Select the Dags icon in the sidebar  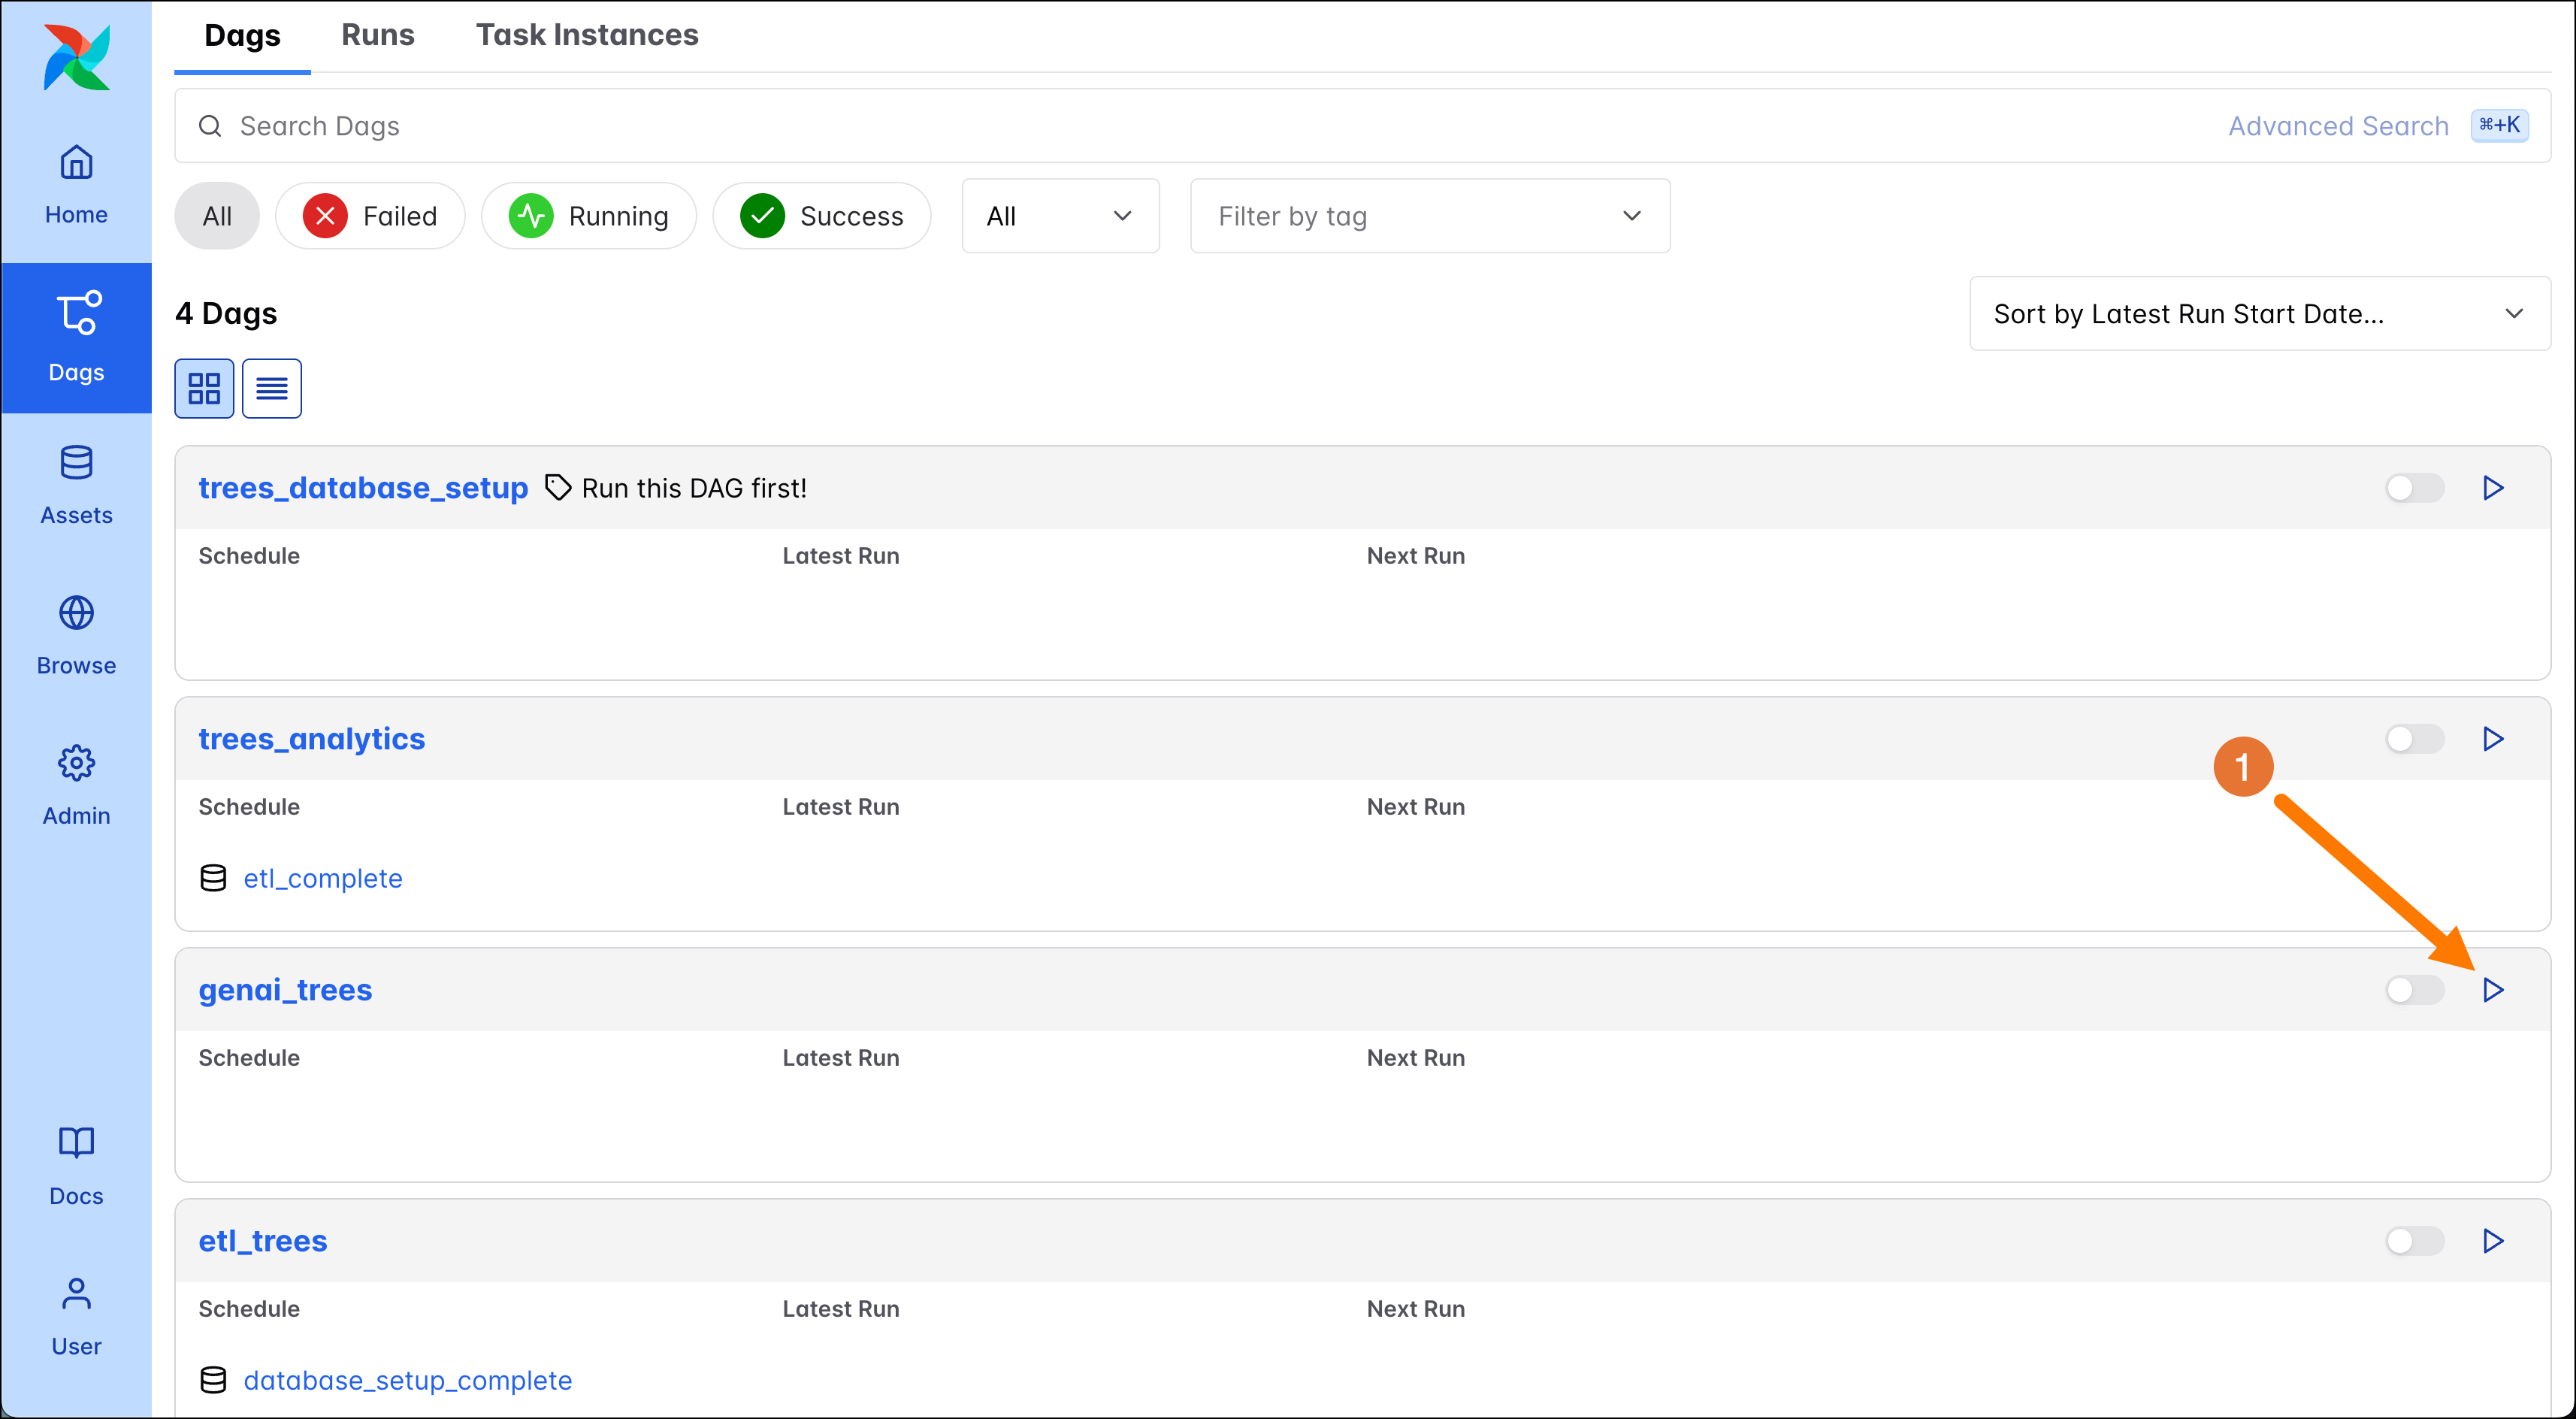tap(76, 337)
